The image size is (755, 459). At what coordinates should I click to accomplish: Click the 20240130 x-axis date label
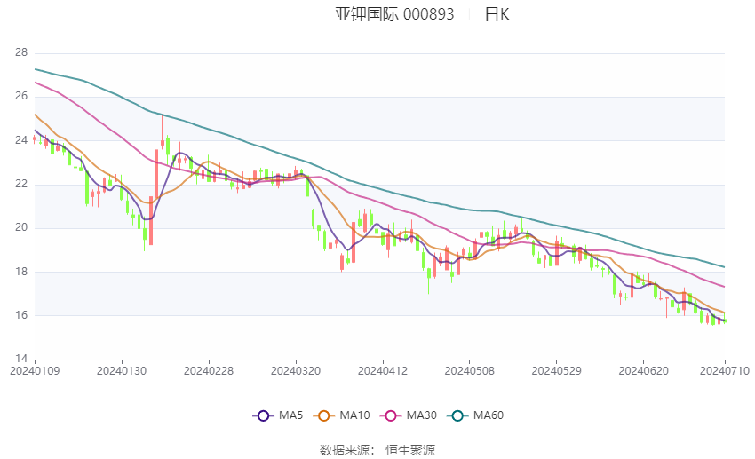point(122,371)
